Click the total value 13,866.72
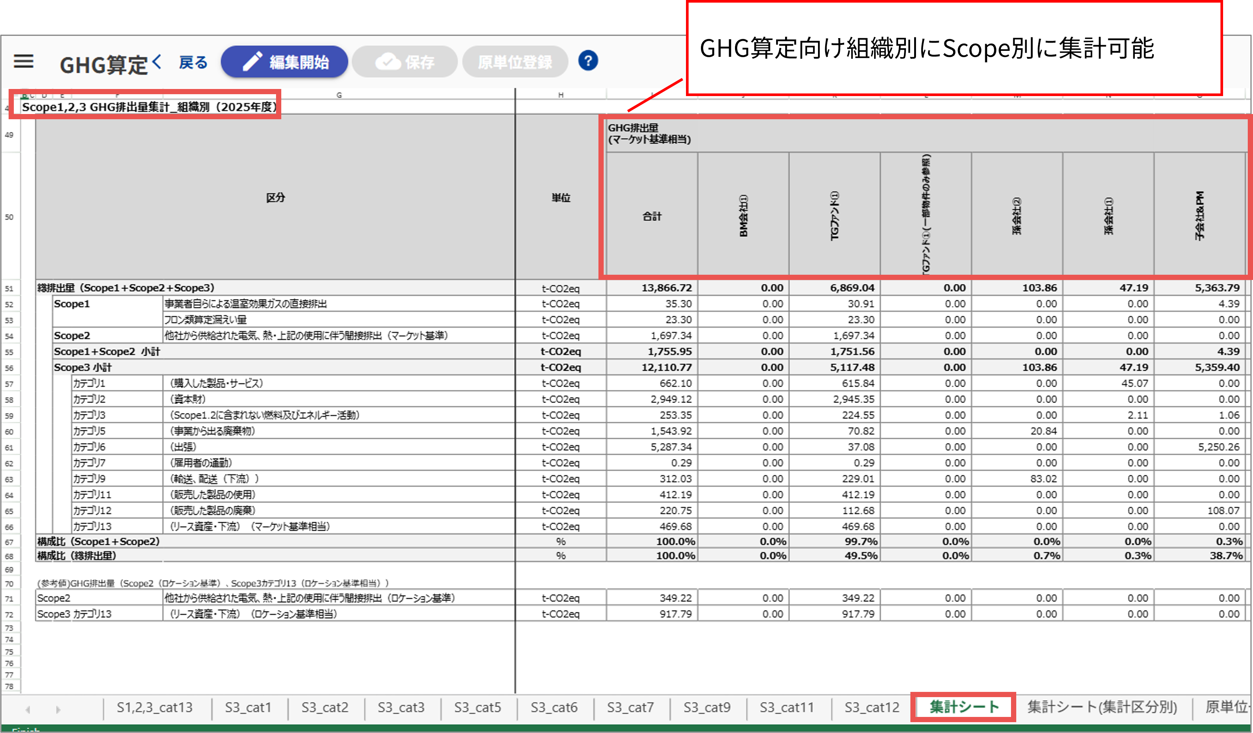 pos(652,288)
